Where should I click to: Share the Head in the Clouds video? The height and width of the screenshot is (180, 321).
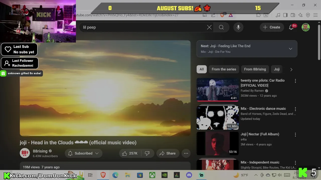click(x=168, y=153)
